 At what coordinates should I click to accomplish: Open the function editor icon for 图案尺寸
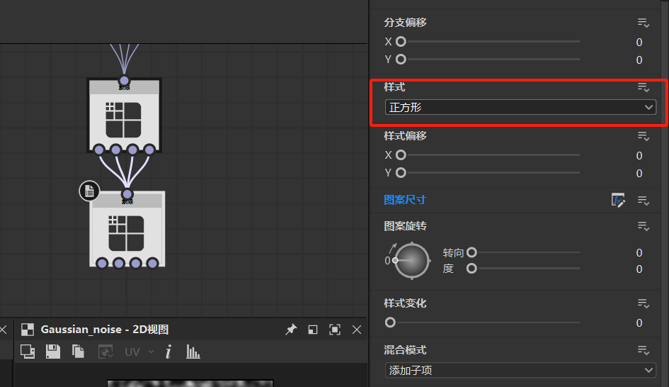click(618, 200)
